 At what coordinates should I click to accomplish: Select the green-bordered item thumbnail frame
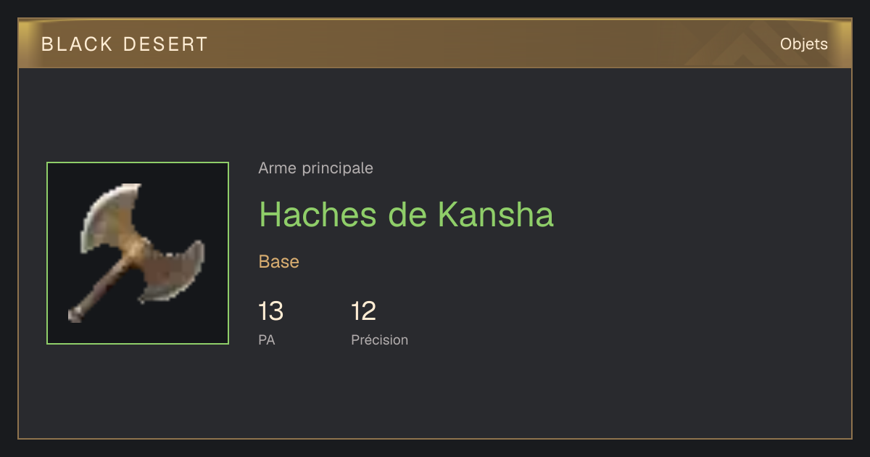(138, 253)
